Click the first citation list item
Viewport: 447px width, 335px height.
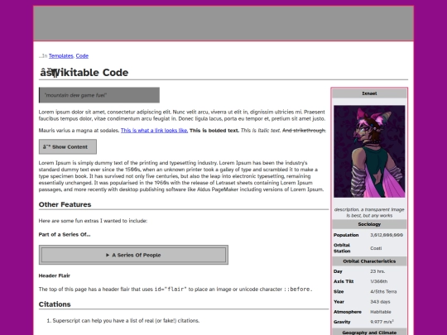[126, 320]
